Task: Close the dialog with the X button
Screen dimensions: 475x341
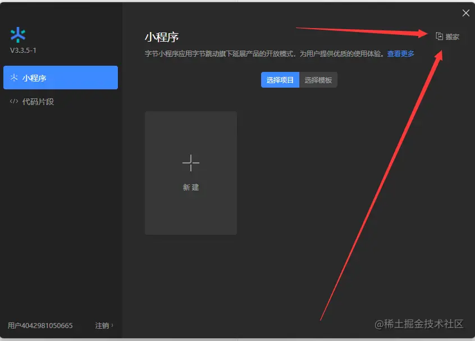Action: [x=465, y=13]
